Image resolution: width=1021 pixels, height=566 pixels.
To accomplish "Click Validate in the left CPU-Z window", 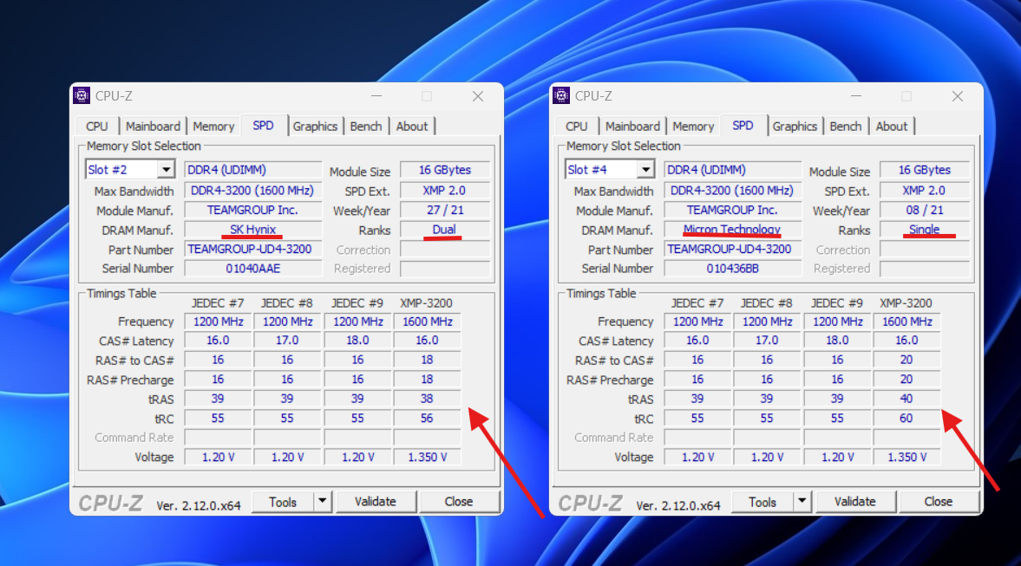I will [x=375, y=502].
